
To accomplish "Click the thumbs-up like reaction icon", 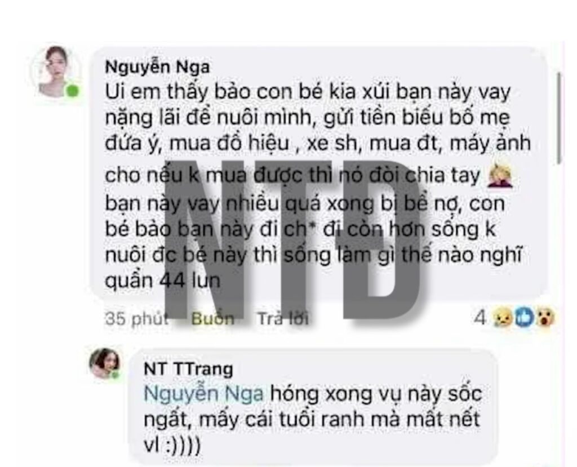I will (x=524, y=318).
